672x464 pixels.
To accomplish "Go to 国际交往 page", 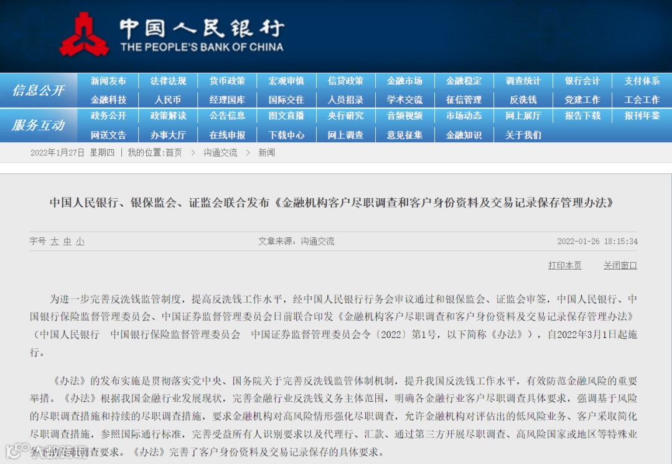I will tap(286, 99).
